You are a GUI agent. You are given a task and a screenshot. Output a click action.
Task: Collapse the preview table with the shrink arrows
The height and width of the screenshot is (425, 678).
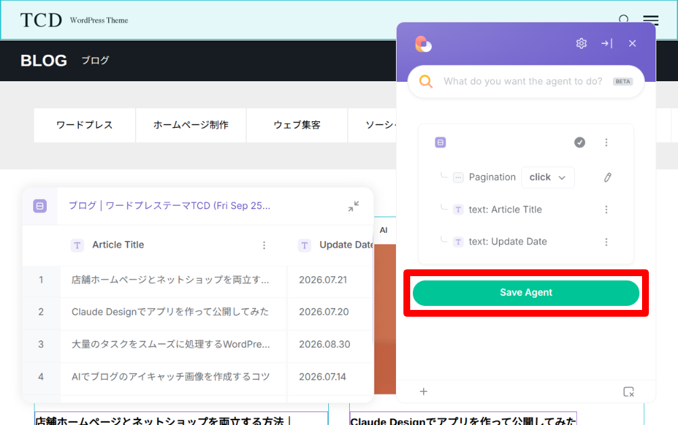pos(353,206)
